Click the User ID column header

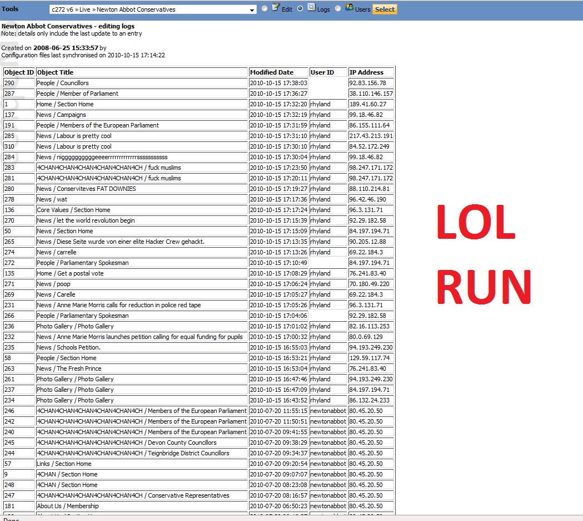click(328, 72)
